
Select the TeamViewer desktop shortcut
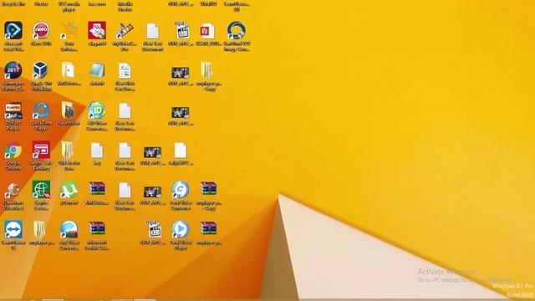13,229
